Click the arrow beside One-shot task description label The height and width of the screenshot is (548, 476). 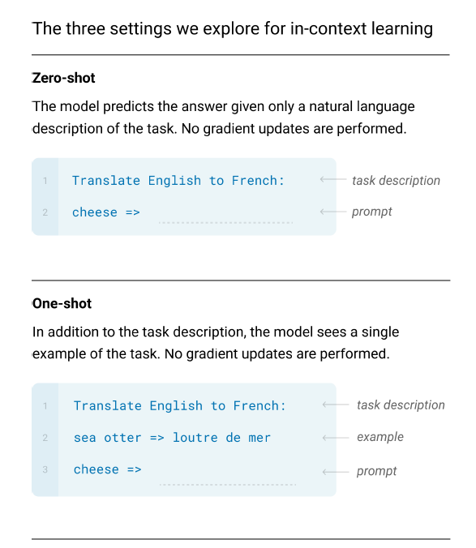point(336,405)
